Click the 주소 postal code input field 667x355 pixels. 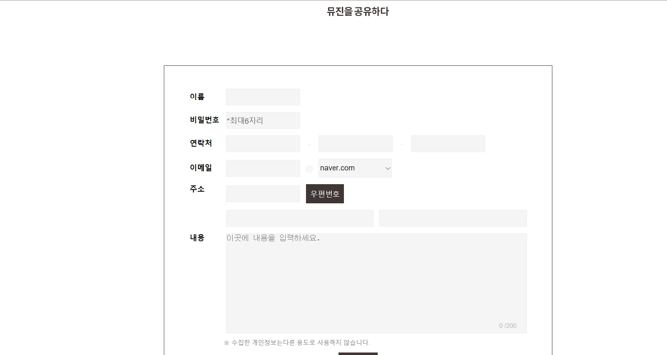[x=263, y=194]
